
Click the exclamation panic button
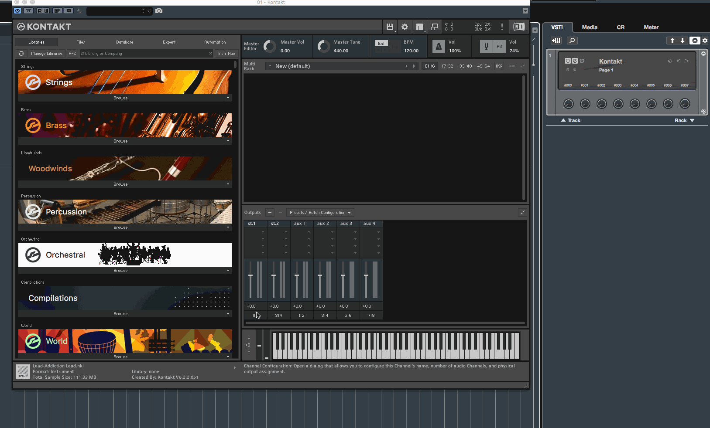click(x=502, y=27)
